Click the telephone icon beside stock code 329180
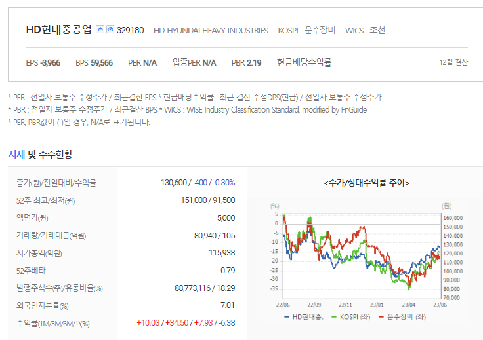Screen dimensions: 483x340 click(110, 29)
